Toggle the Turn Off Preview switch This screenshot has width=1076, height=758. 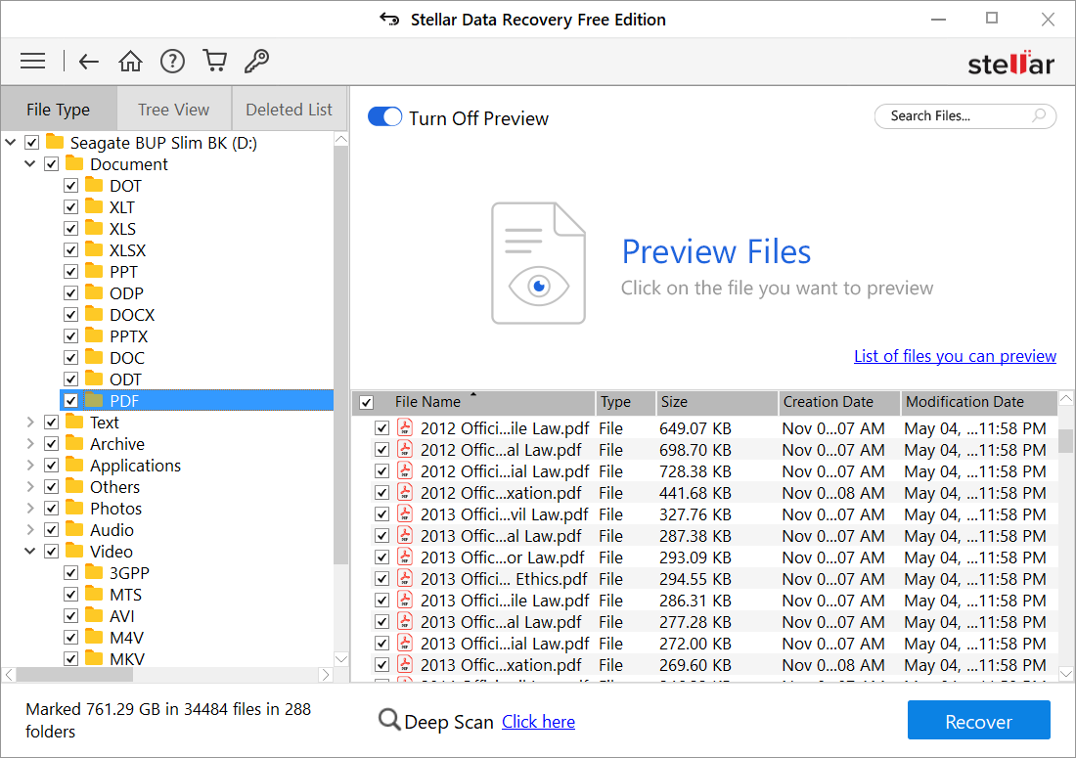click(384, 116)
